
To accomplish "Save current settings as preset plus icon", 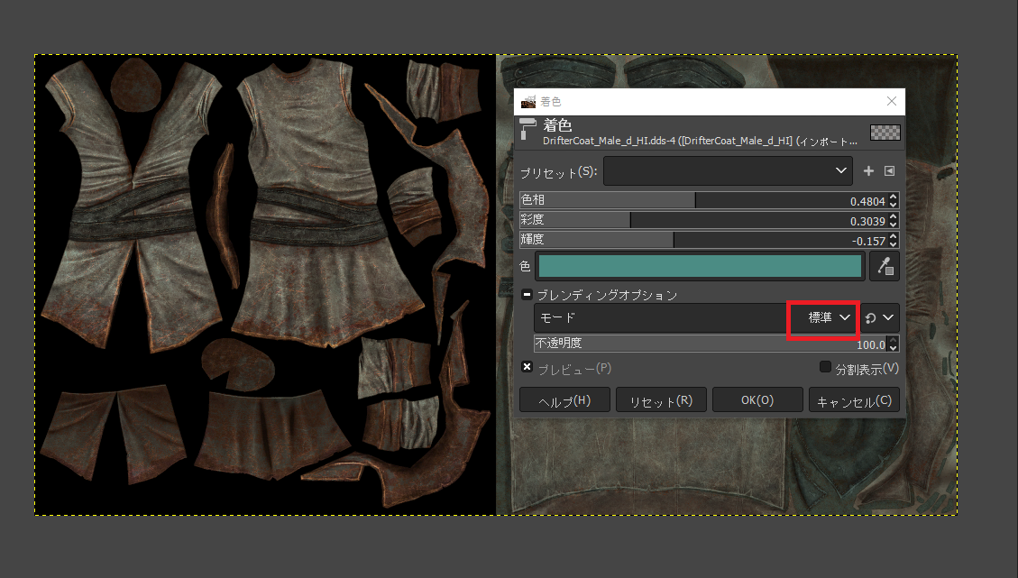I will coord(868,170).
